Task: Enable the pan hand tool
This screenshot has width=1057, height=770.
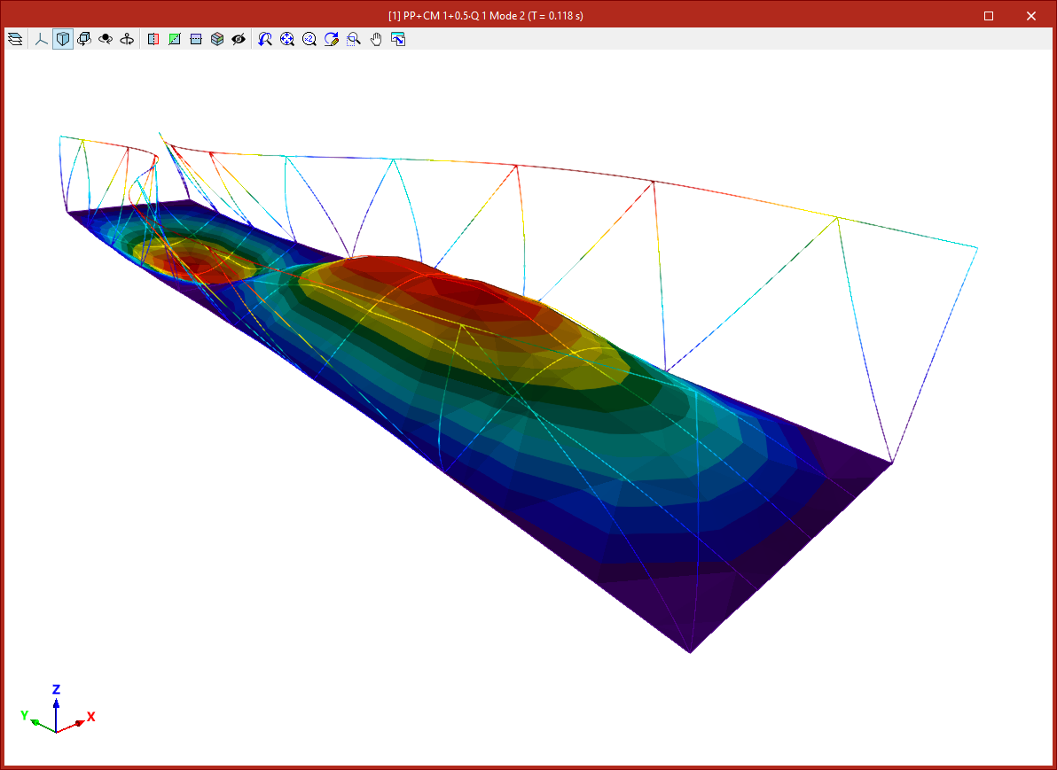Action: (376, 39)
